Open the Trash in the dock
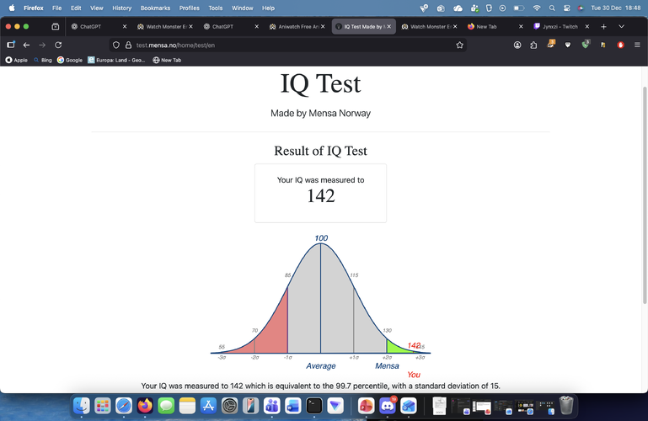Viewport: 648px width, 421px height. pos(566,405)
